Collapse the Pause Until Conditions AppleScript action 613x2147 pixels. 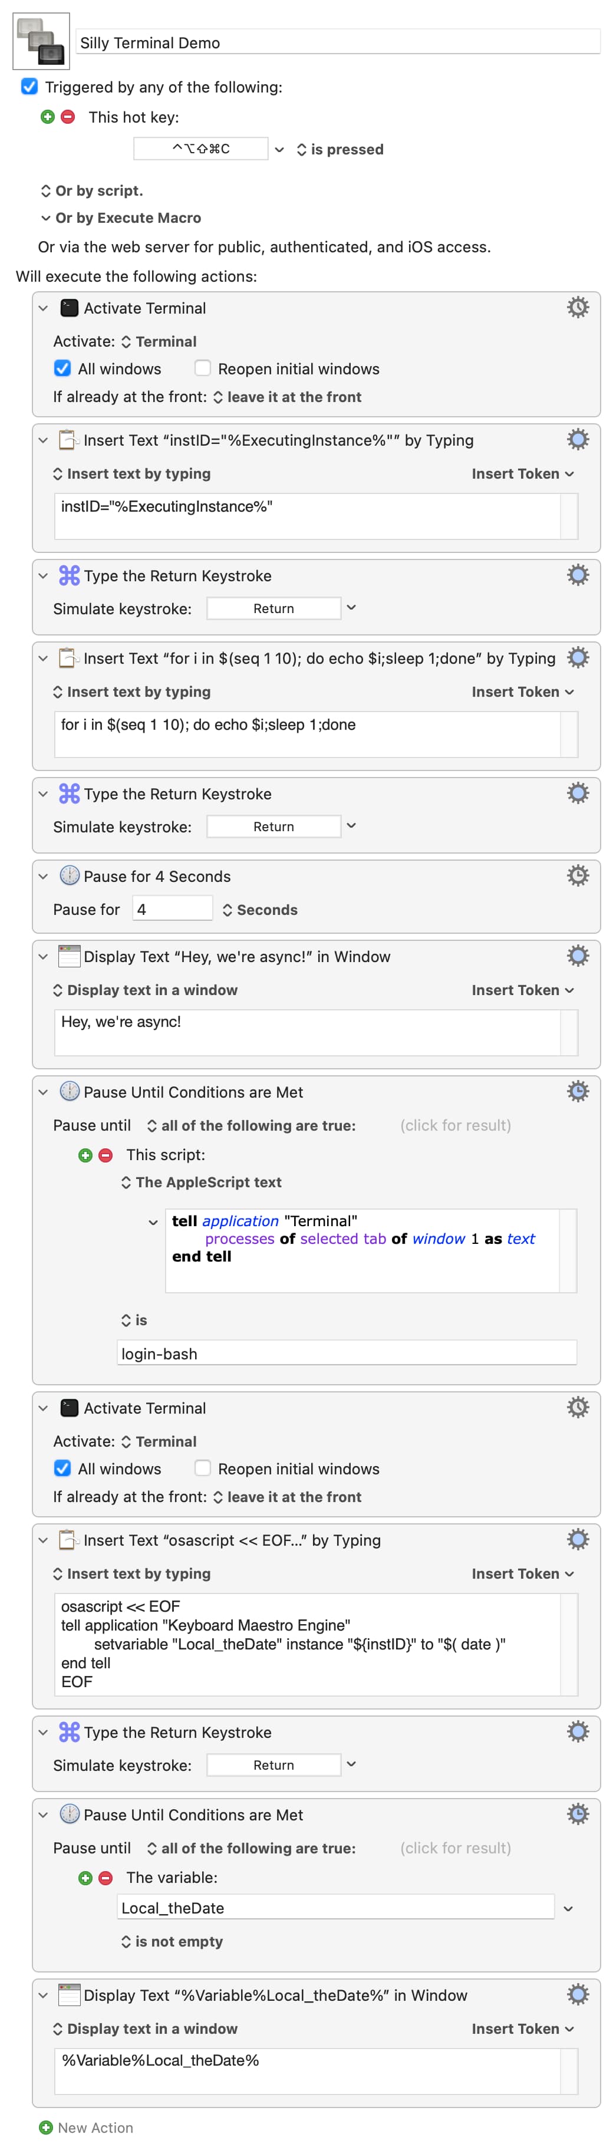pyautogui.click(x=43, y=1092)
